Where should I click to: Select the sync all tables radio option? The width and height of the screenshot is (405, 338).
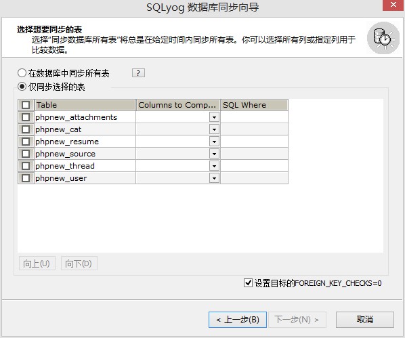(22, 73)
